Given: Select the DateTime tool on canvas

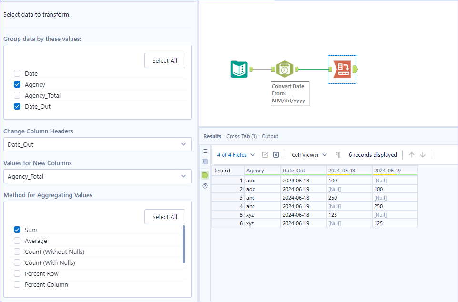Looking at the screenshot, I should (x=285, y=69).
